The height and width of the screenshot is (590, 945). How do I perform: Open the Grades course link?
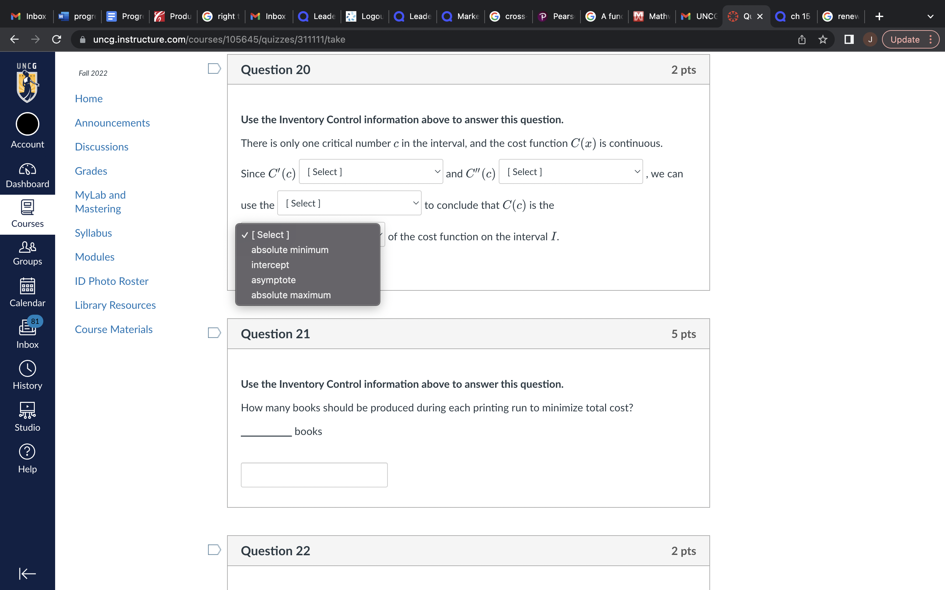(x=91, y=171)
